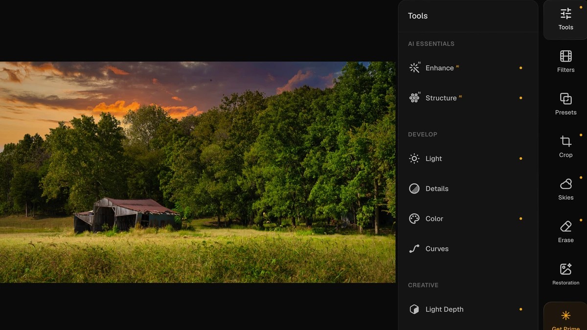
Task: Click the 'Skies' sidebar label text
Action: pos(566,198)
